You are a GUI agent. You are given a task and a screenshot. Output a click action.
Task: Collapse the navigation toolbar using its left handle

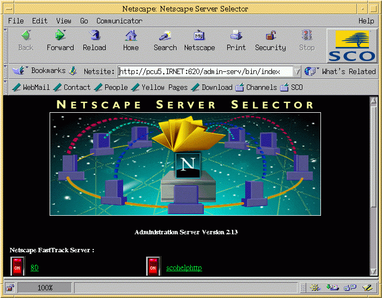[5, 46]
